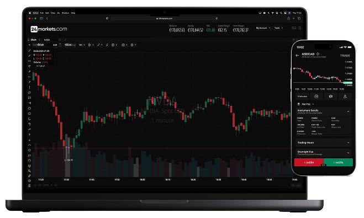This screenshot has height=218, width=364.
Task: Tap the back arrow on phone screen
Action: pos(297,55)
